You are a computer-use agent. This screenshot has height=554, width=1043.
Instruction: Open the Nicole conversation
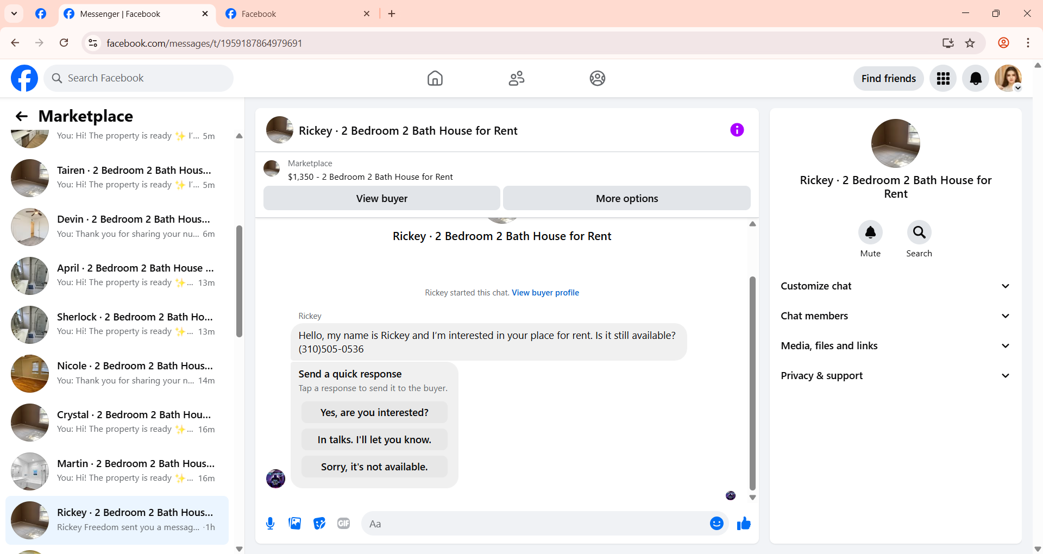[x=117, y=374]
